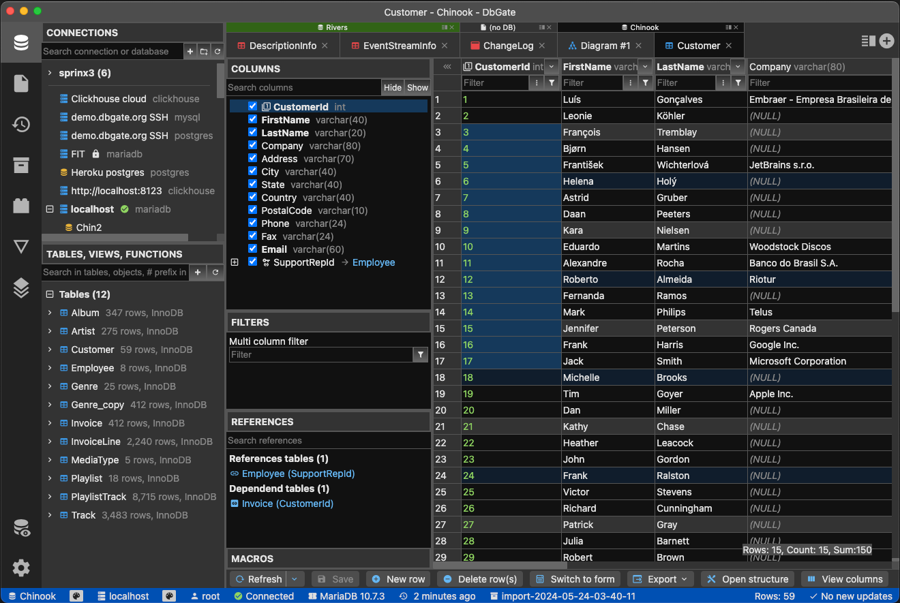Expand the Album table node
The image size is (900, 603).
(x=50, y=313)
